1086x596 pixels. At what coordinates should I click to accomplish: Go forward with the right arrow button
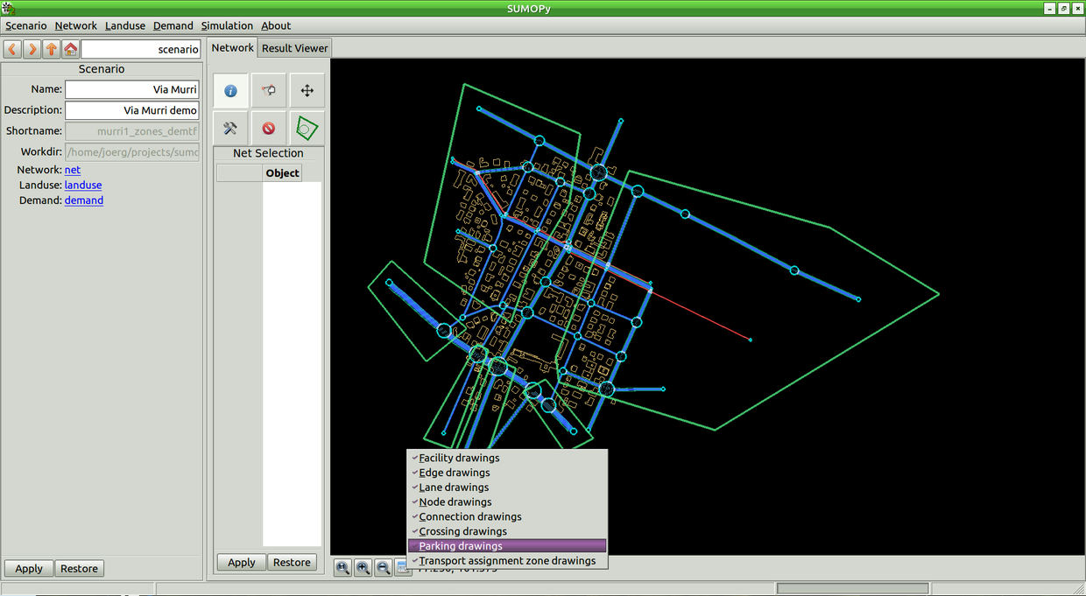click(32, 49)
